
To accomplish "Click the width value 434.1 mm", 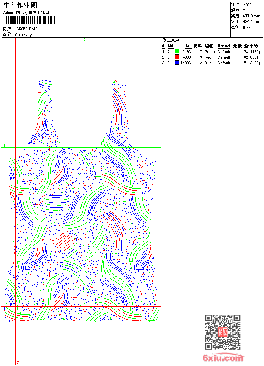I will 251,22.
